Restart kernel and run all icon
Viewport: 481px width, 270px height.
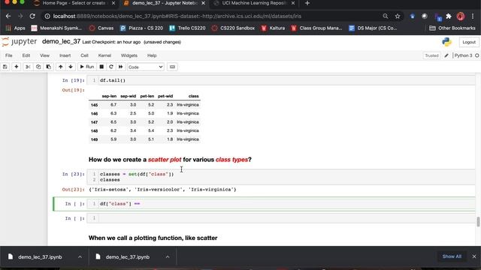tap(120, 67)
